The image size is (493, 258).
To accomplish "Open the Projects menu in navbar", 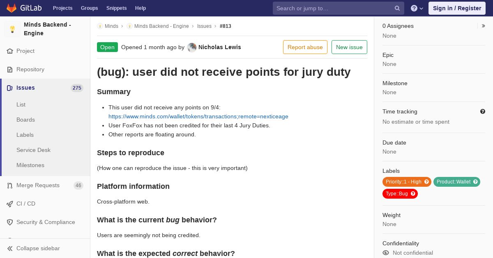I will point(63,8).
